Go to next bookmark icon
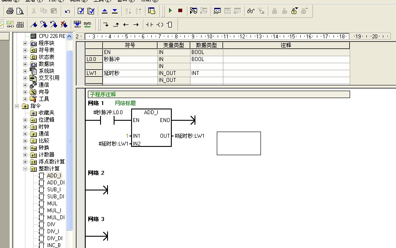 [44, 24]
